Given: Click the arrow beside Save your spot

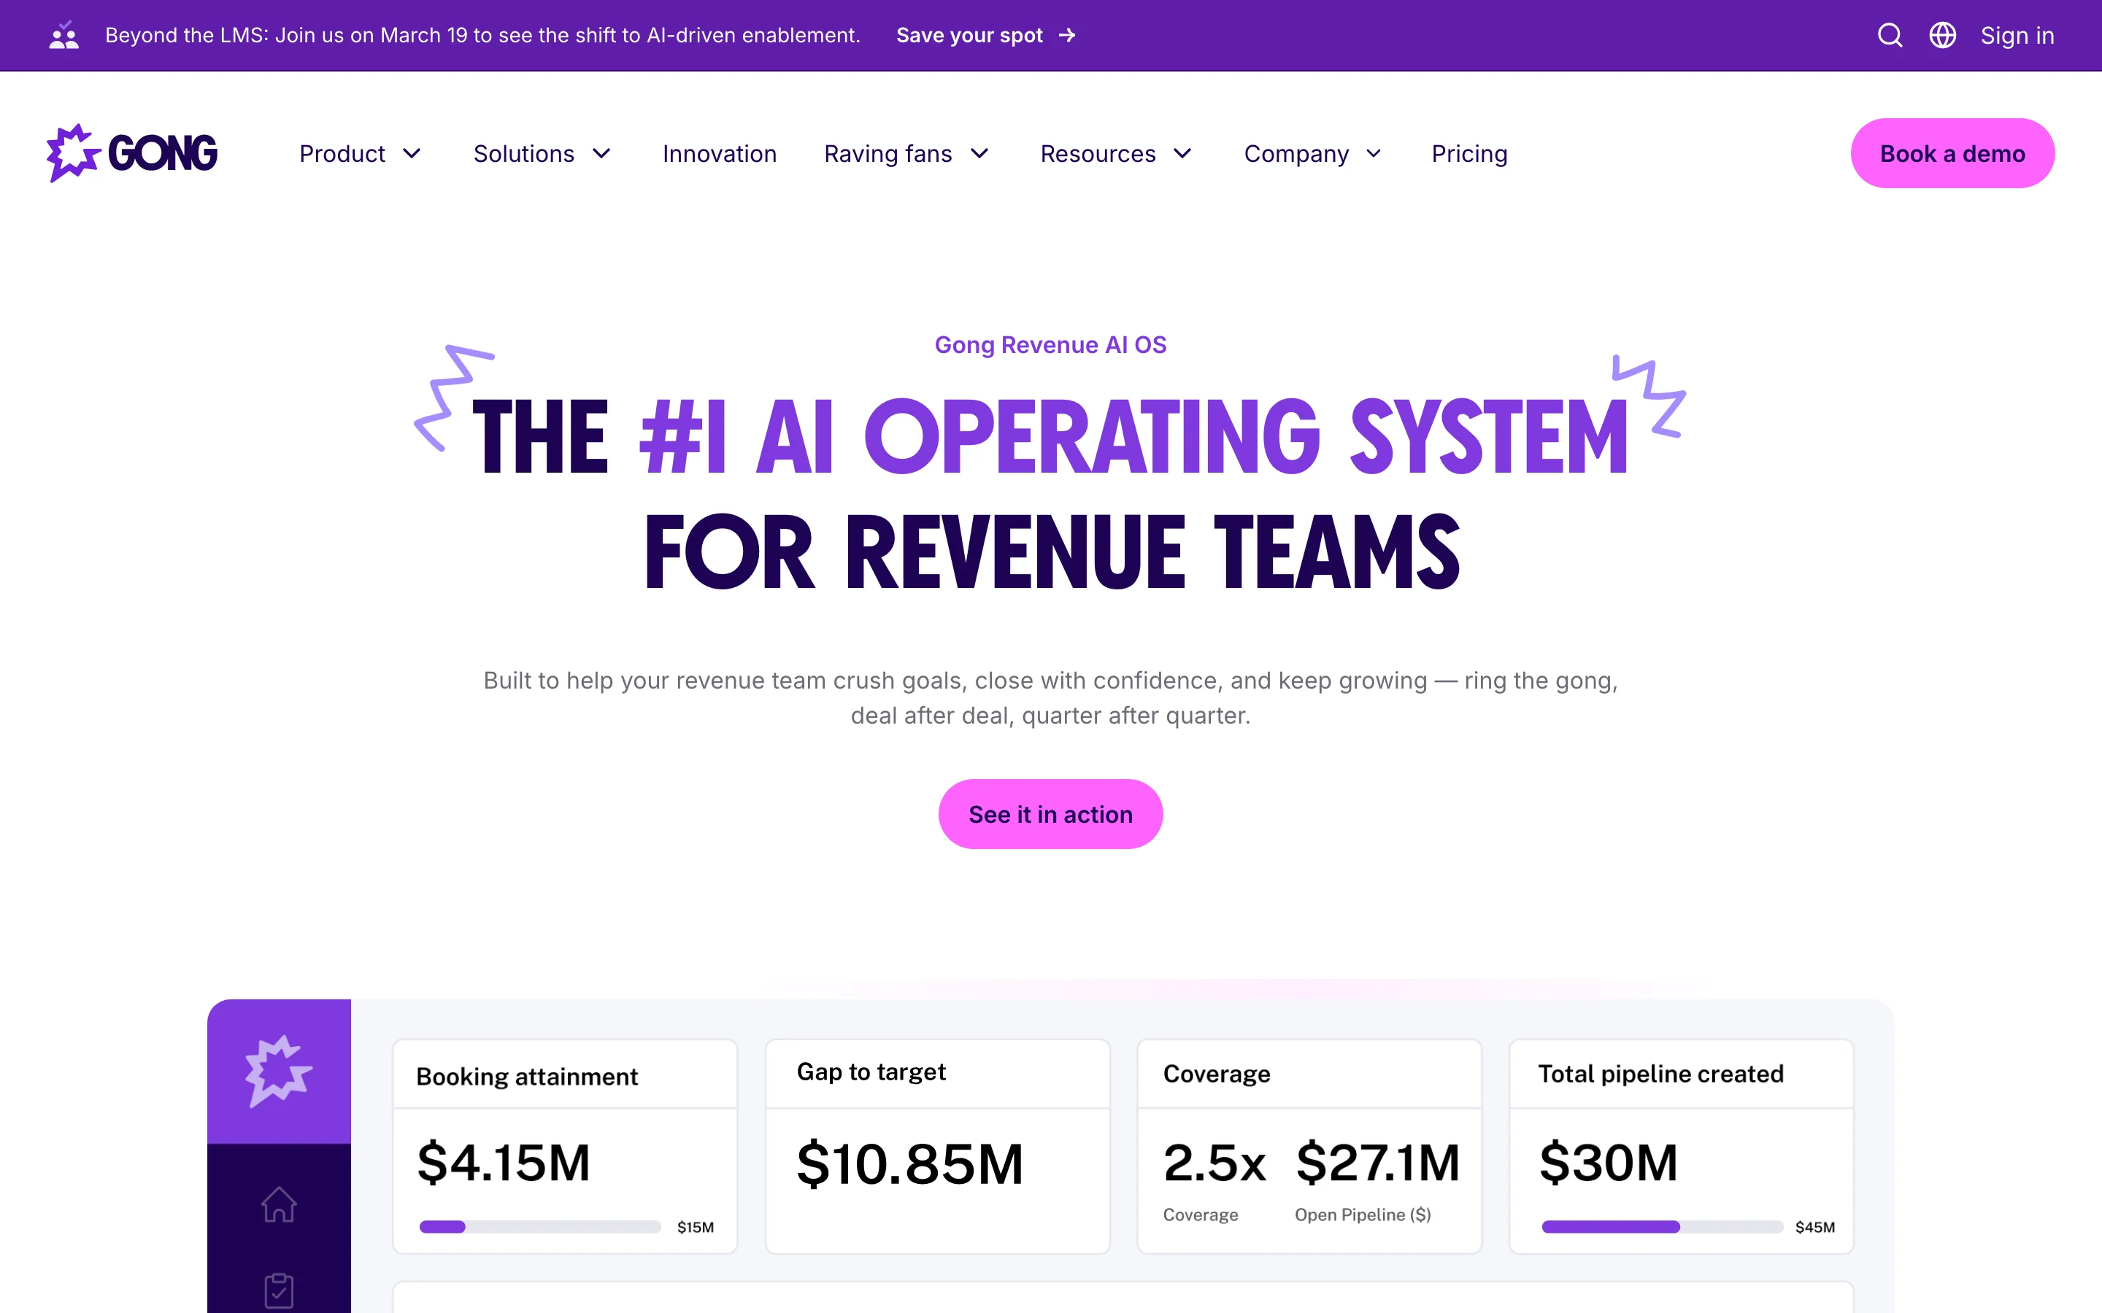Looking at the screenshot, I should click(1068, 36).
